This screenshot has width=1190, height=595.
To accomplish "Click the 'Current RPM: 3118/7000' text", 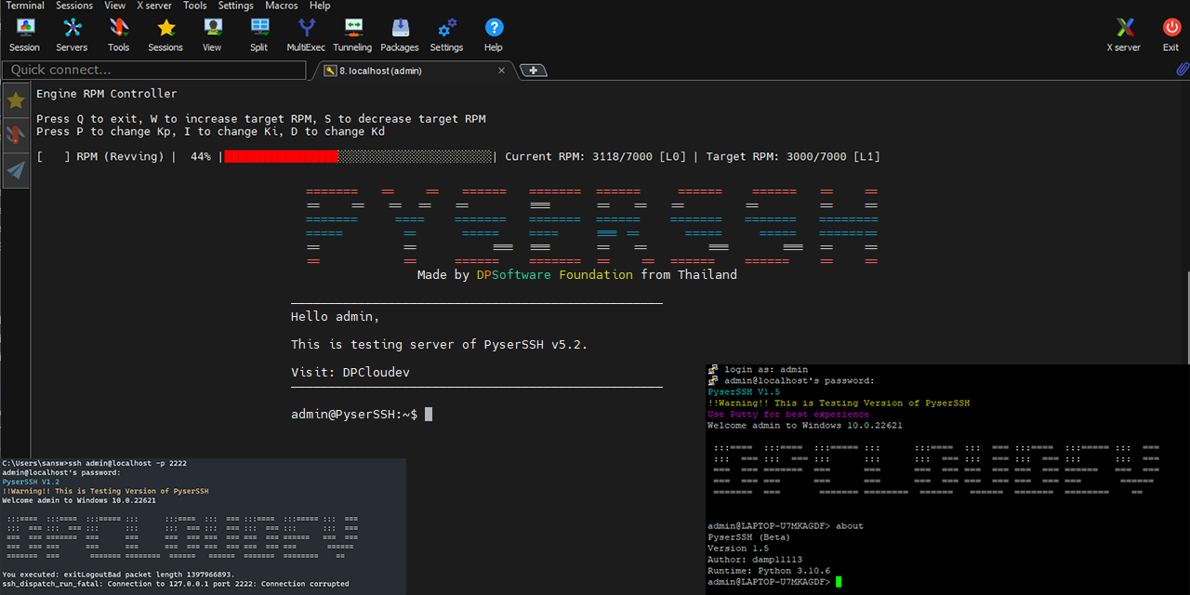I will (x=578, y=157).
